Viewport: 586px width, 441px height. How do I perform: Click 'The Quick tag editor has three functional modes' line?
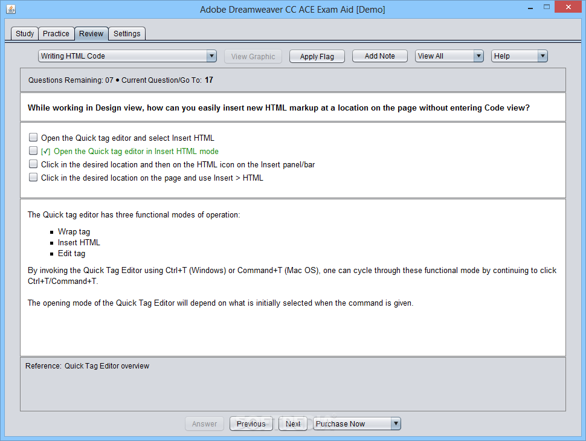pos(134,214)
